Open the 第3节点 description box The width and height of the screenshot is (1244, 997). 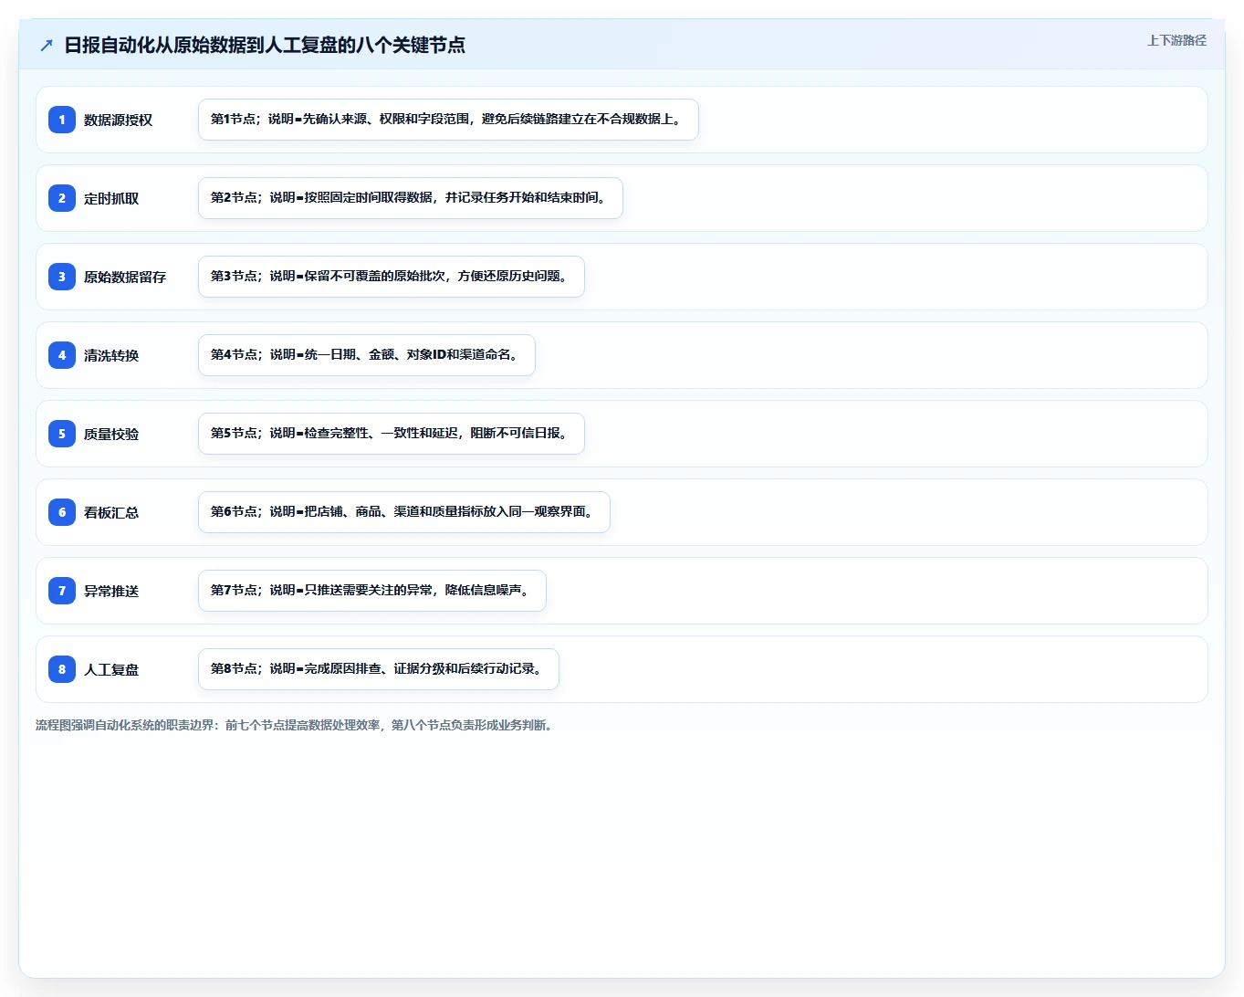tap(392, 277)
